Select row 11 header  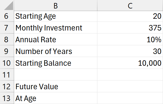pyautogui.click(x=7, y=75)
